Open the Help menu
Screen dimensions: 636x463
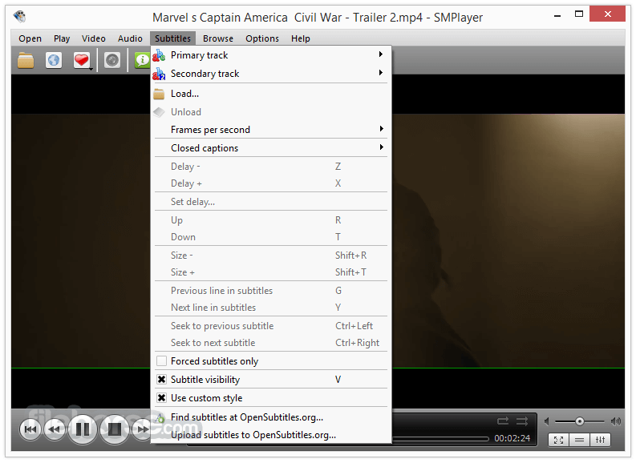click(x=300, y=38)
